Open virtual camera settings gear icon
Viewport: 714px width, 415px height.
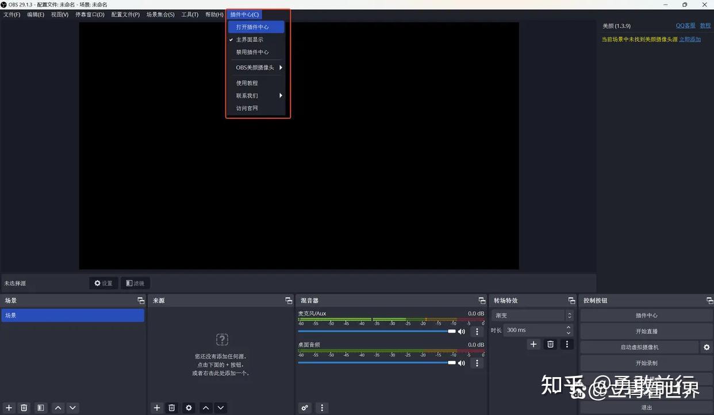point(707,347)
